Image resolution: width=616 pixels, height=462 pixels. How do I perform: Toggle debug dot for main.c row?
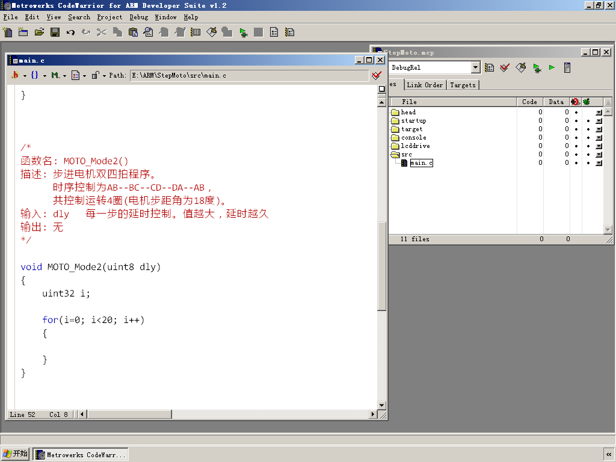(588, 162)
